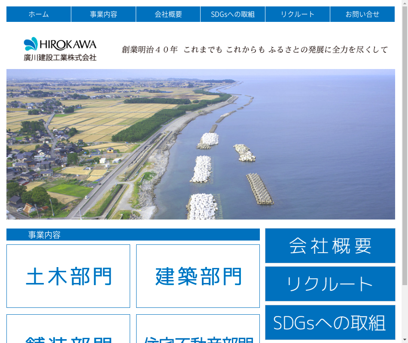This screenshot has height=343, width=408.
Task: Click お問い合せ in the top menu
Action: (362, 14)
